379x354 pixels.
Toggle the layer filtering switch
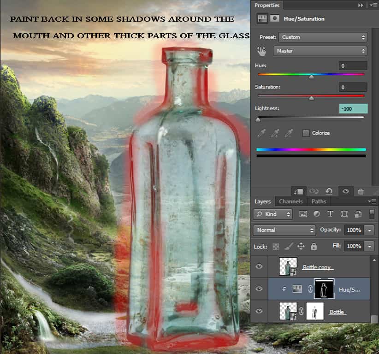coord(372,214)
